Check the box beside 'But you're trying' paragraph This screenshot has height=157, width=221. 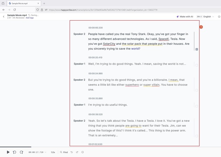(x=197, y=90)
